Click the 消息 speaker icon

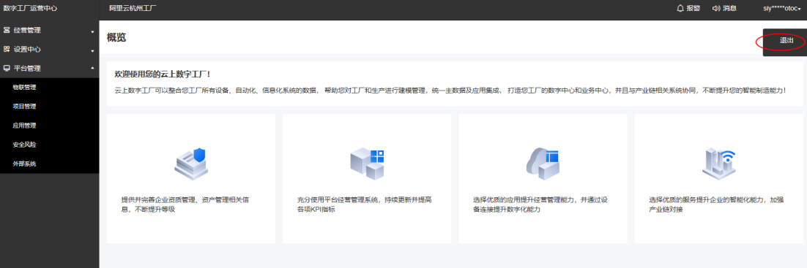pyautogui.click(x=716, y=8)
